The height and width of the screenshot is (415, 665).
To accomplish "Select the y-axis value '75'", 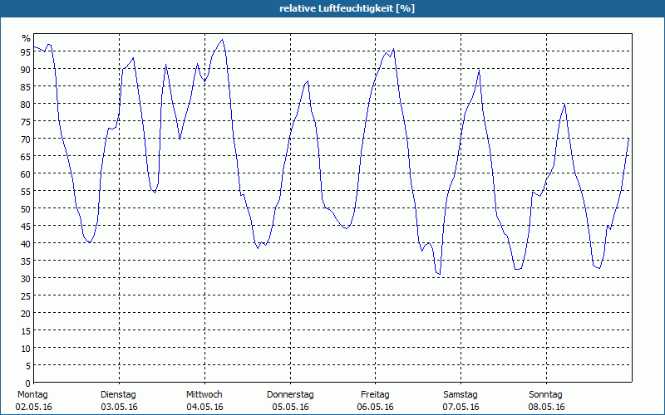I will [27, 121].
